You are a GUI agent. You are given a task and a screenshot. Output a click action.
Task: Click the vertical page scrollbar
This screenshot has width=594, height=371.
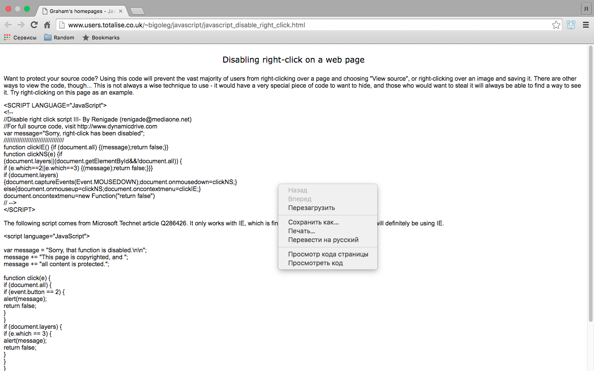point(591,183)
